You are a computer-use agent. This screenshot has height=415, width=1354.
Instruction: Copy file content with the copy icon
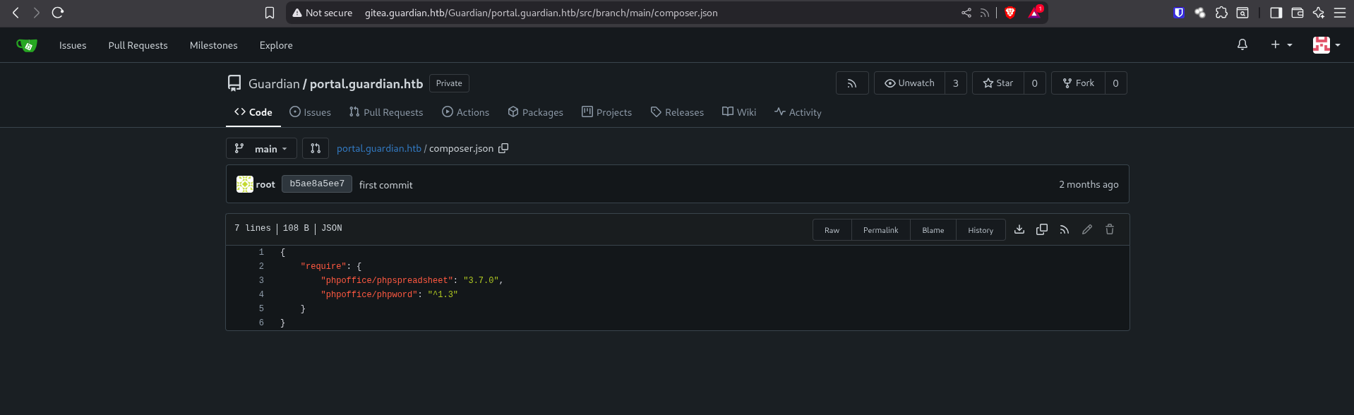1042,229
